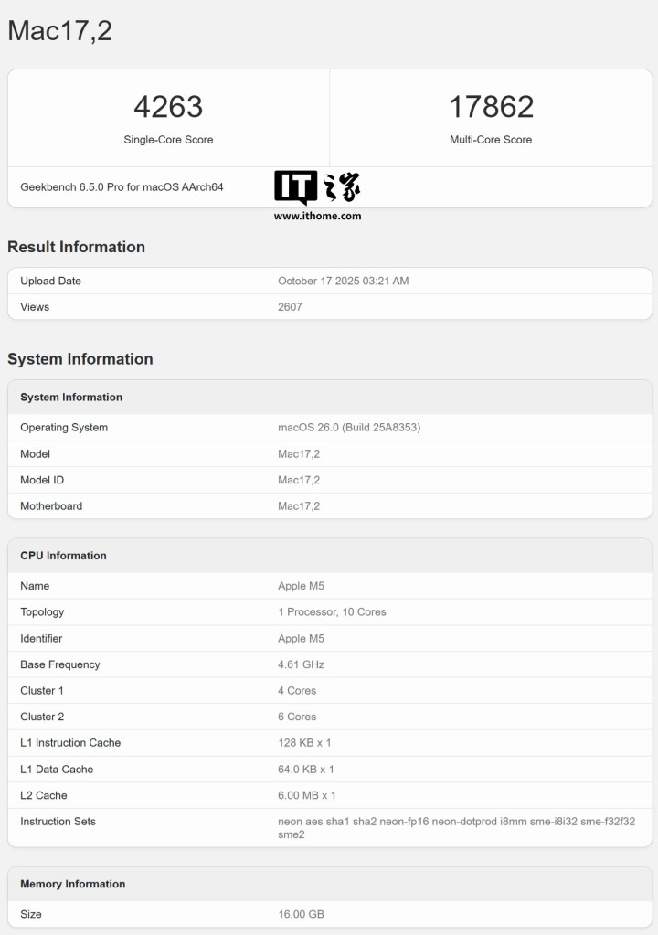This screenshot has width=658, height=935.
Task: Select the 128 KB x 1 value
Action: 304,743
